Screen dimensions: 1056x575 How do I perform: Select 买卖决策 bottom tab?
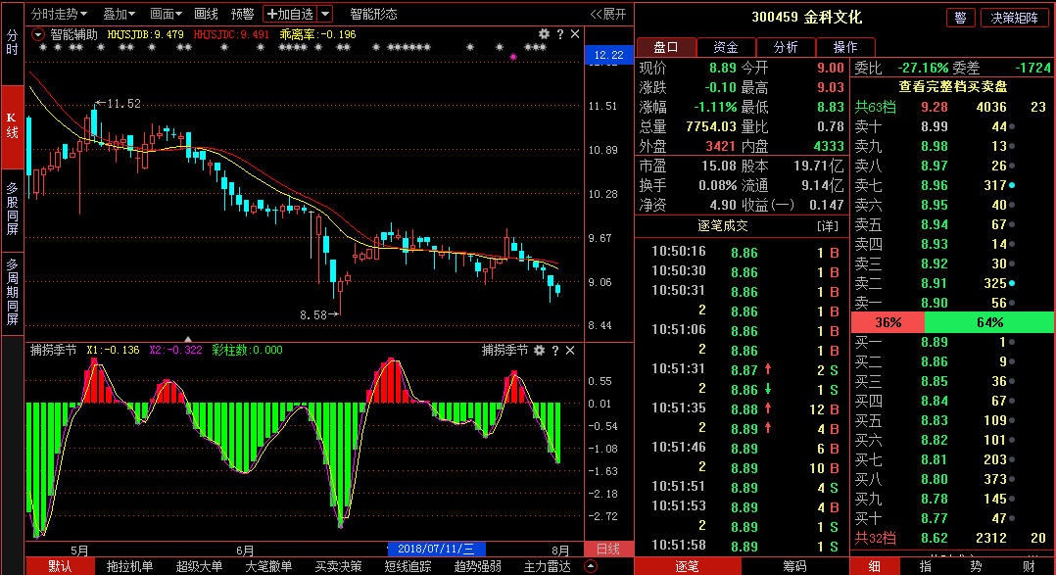(338, 566)
